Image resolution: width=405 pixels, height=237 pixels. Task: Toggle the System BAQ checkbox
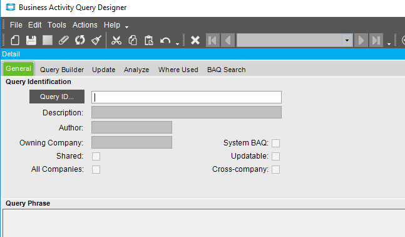(275, 143)
